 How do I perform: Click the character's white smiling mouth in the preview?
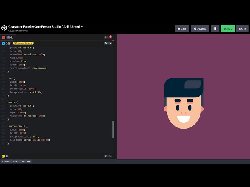(x=184, y=119)
